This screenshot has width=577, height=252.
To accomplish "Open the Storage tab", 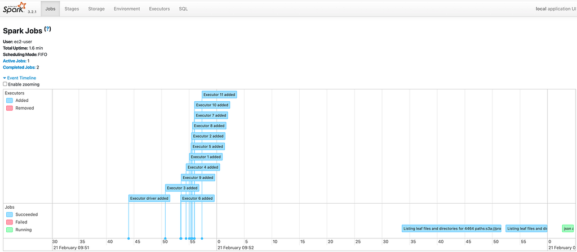I will tap(96, 9).
